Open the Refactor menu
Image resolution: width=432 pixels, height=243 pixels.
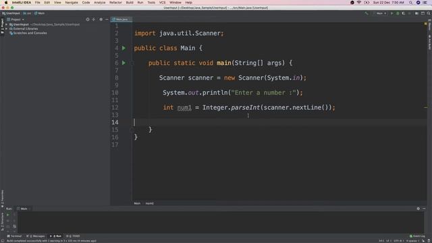pos(115,3)
